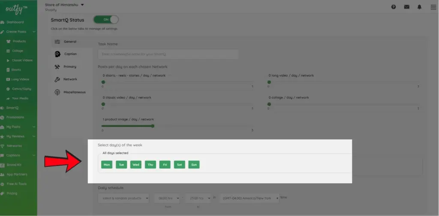Go to Promotions in the sidebar
This screenshot has height=216, width=439.
15,117
